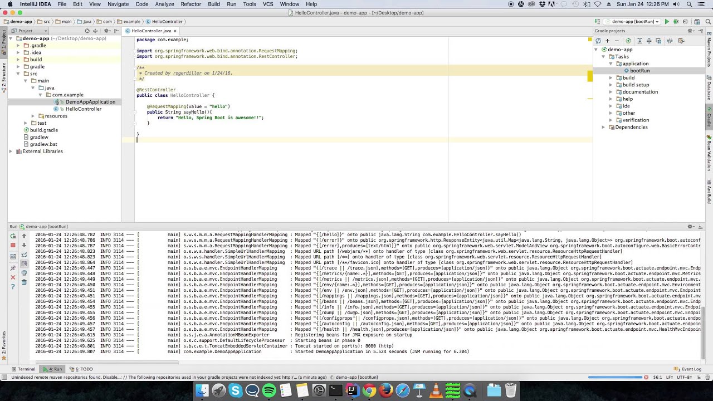The image size is (713, 401).
Task: Expand External Libraries node
Action: pyautogui.click(x=11, y=151)
